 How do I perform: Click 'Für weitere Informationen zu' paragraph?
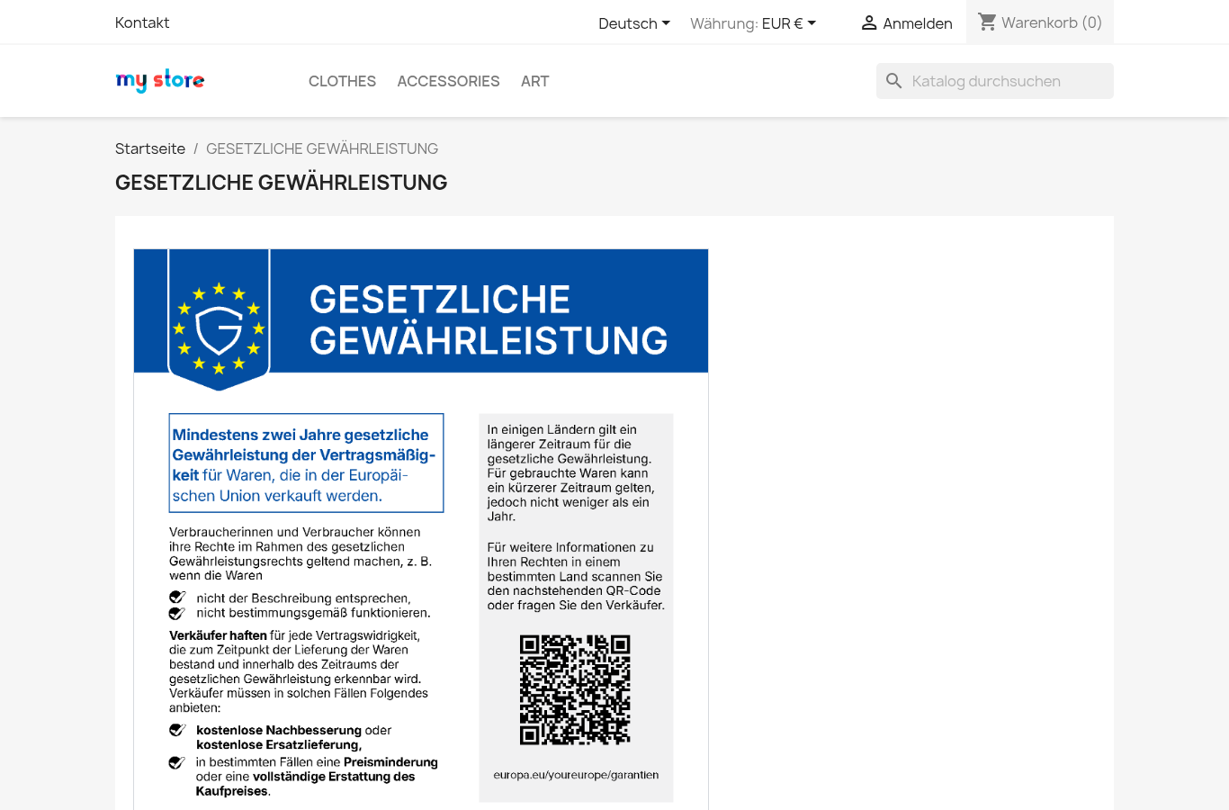click(x=576, y=576)
